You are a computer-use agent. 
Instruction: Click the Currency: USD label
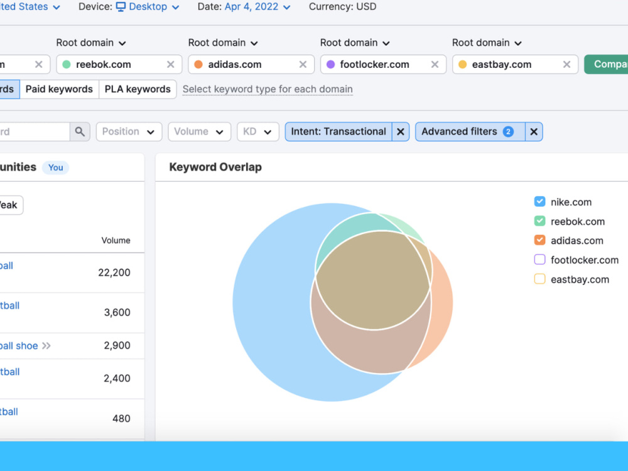click(342, 7)
